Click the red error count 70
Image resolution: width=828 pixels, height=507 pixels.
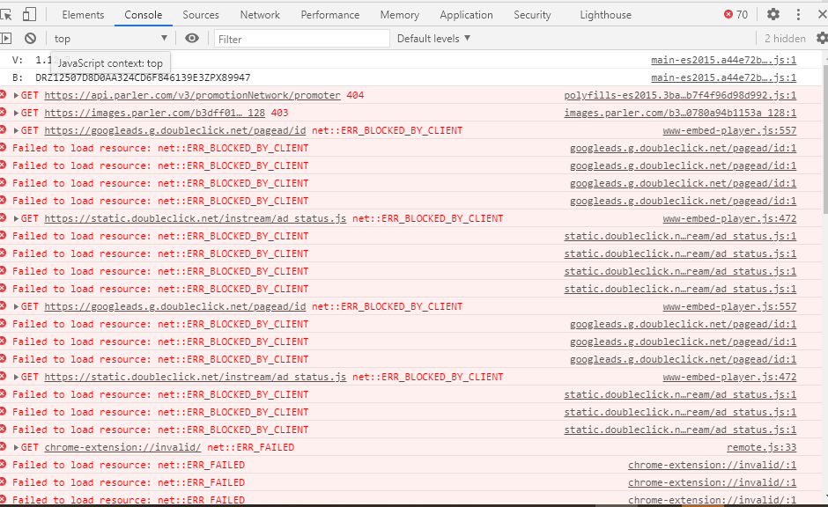click(x=736, y=14)
